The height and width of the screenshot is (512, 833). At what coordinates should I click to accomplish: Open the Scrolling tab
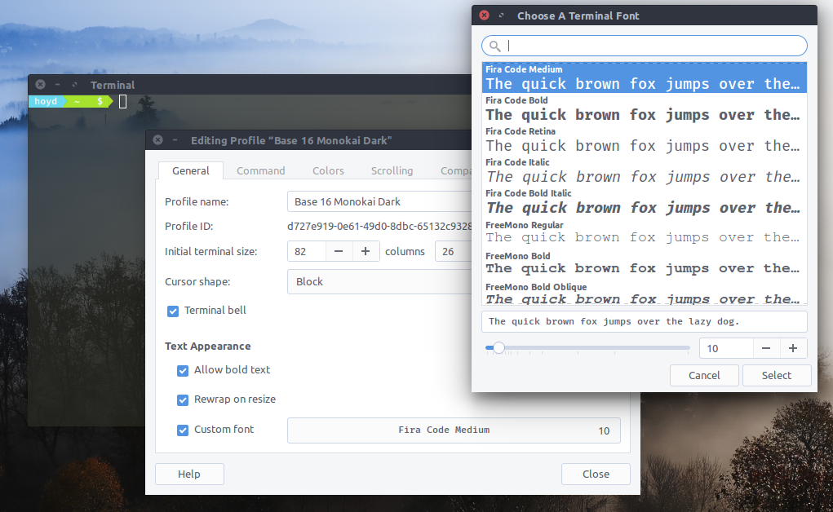392,170
